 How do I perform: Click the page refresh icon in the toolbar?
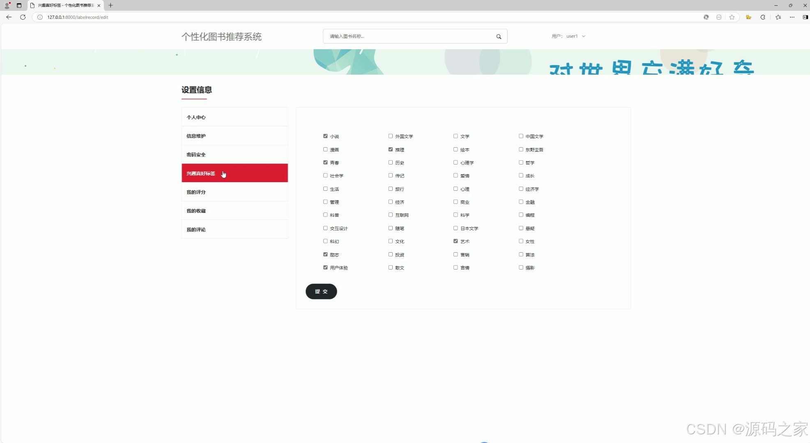coord(23,17)
